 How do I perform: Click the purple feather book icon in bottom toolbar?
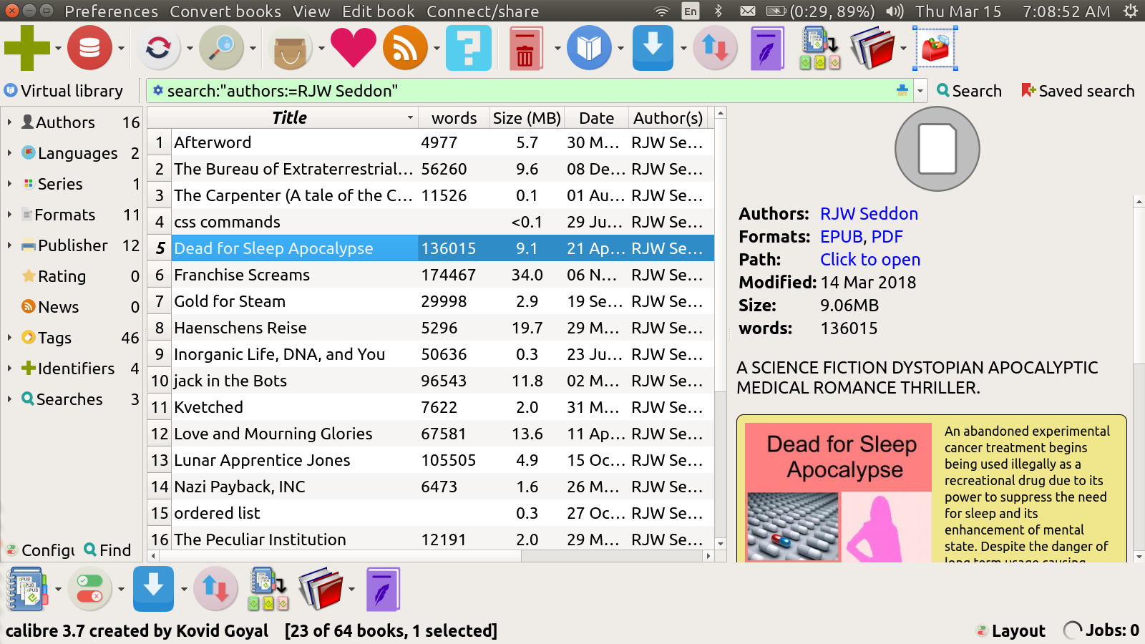click(383, 589)
